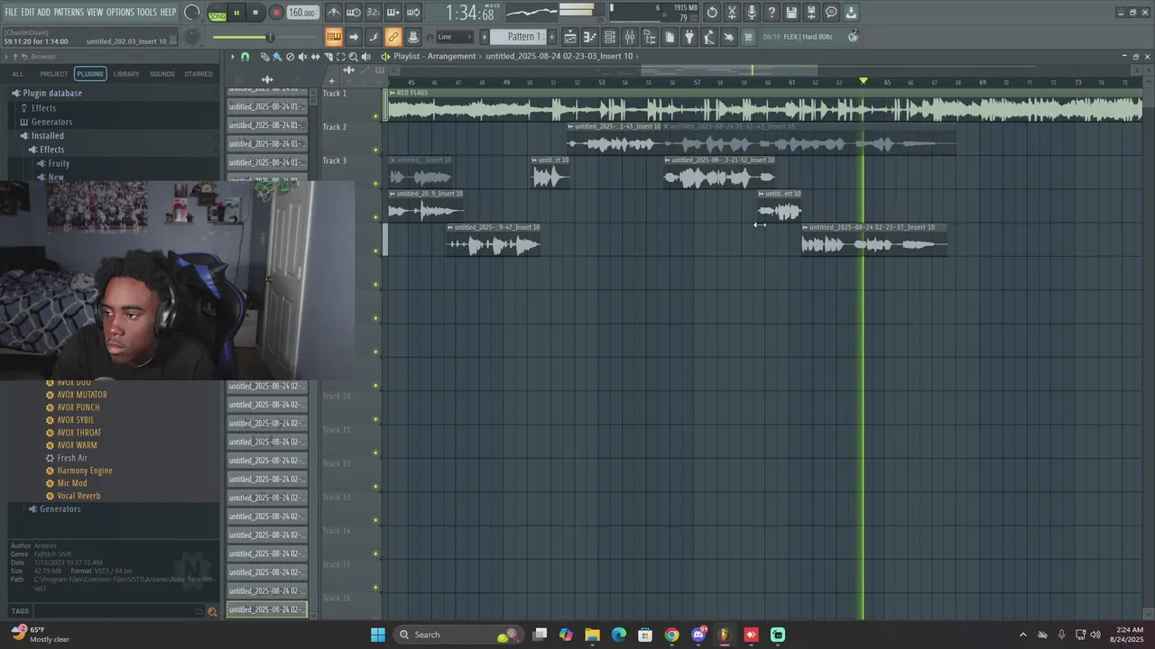The width and height of the screenshot is (1155, 649).
Task: Open the HELP menu
Action: pyautogui.click(x=169, y=12)
